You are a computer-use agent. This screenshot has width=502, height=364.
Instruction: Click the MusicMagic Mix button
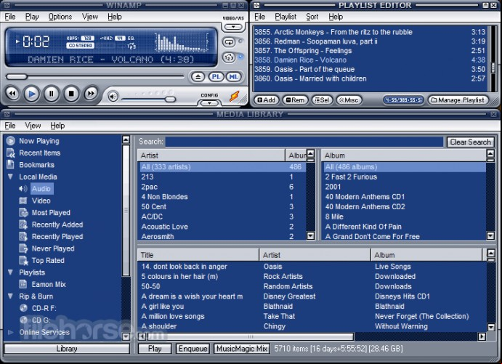coord(242,349)
